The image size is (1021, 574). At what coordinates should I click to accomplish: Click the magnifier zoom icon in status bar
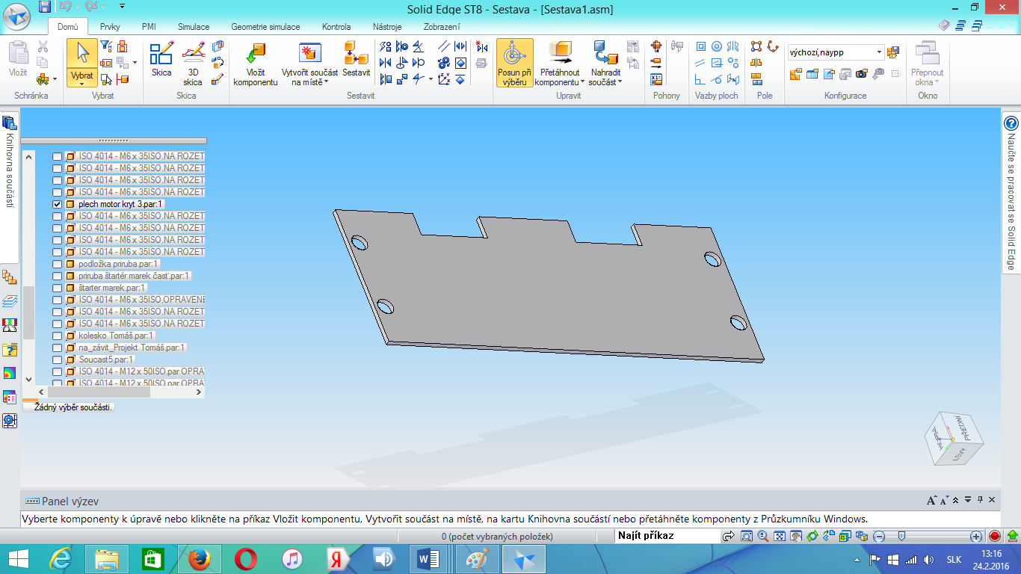[x=762, y=536]
